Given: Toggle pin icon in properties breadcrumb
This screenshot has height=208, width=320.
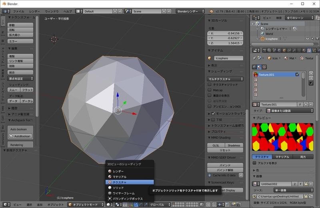Looking at the screenshot, I should (254, 58).
